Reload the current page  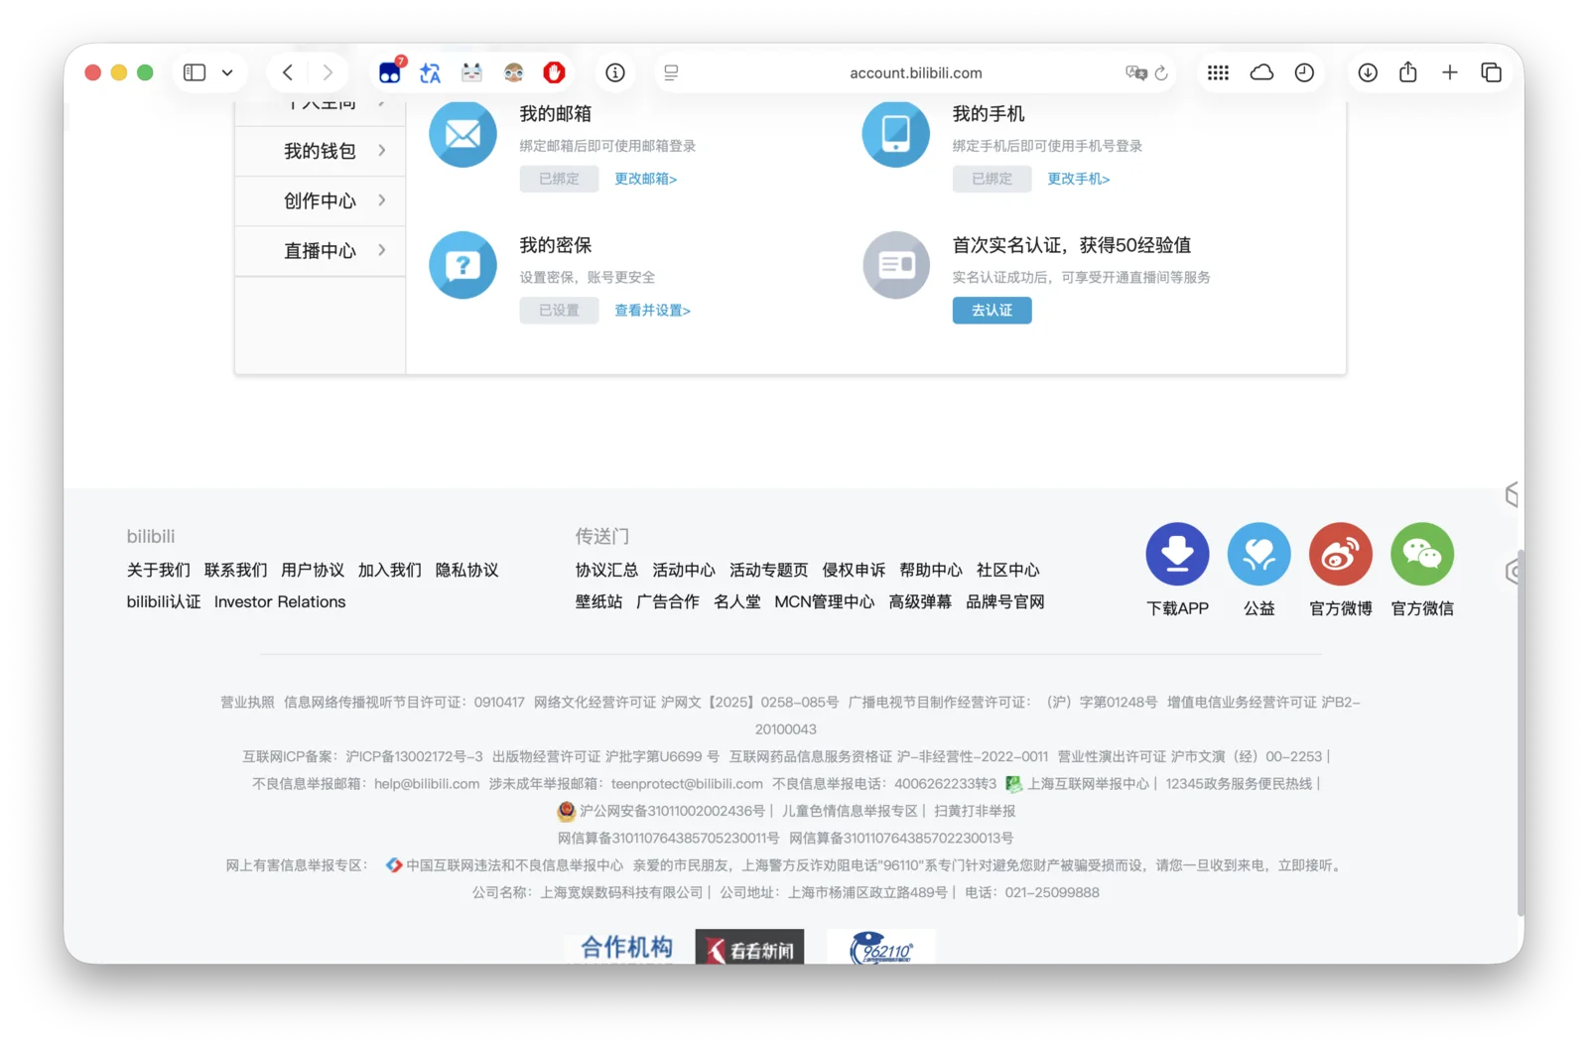1161,72
